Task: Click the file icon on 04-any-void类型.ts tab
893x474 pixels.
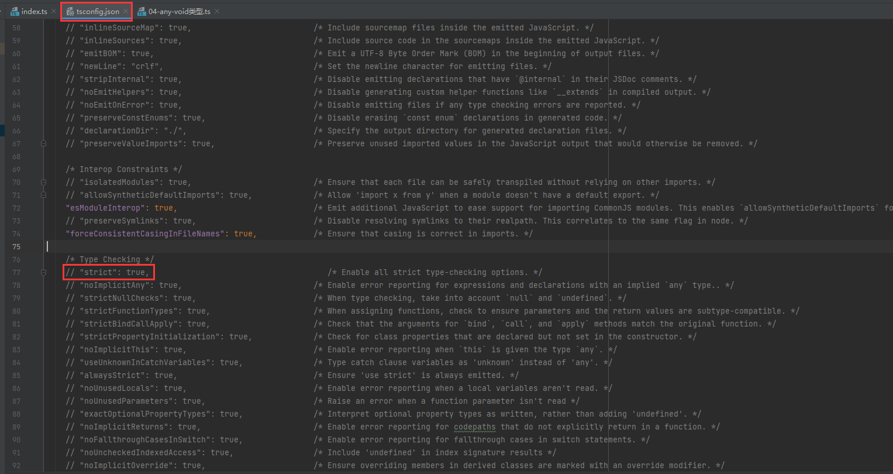Action: coord(141,11)
